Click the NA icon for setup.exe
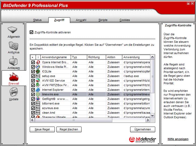 click(x=38, y=76)
